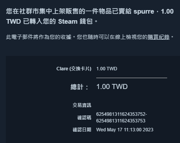Image resolution: width=180 pixels, height=143 pixels.
Task: Click empty area left of the Clare label in the receipt panel
Action: point(31,69)
